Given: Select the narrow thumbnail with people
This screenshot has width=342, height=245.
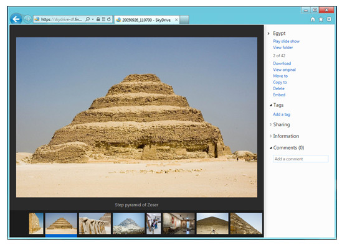Looking at the screenshot, I should (153, 223).
